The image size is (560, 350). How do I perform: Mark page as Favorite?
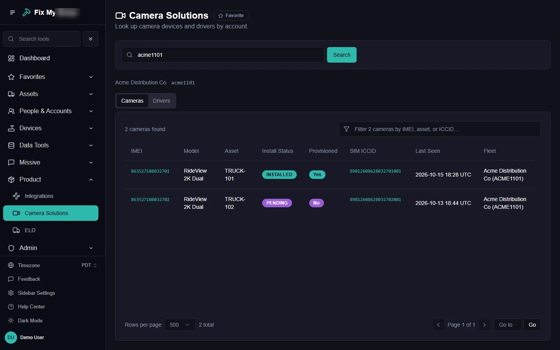coord(231,16)
